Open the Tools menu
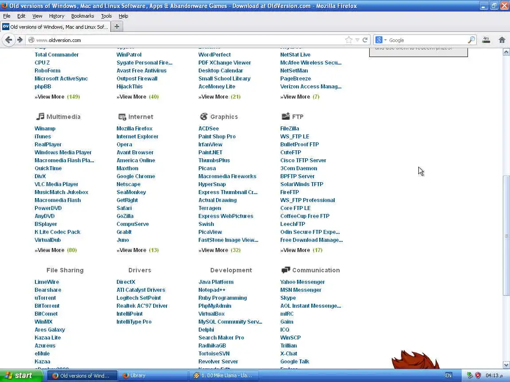This screenshot has height=382, width=510. point(106,16)
